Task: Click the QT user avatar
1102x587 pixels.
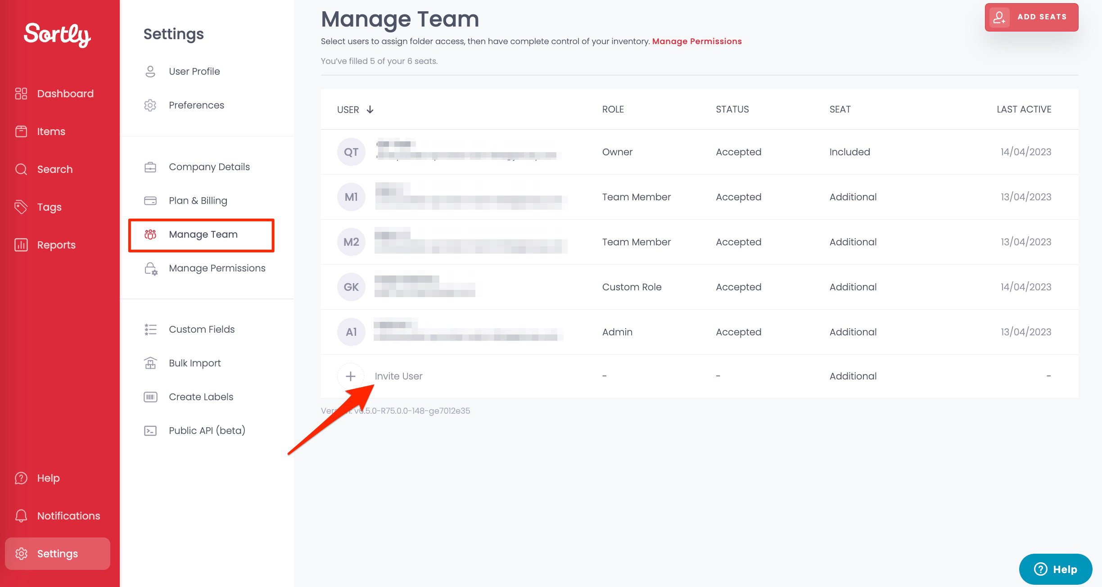Action: pos(351,152)
